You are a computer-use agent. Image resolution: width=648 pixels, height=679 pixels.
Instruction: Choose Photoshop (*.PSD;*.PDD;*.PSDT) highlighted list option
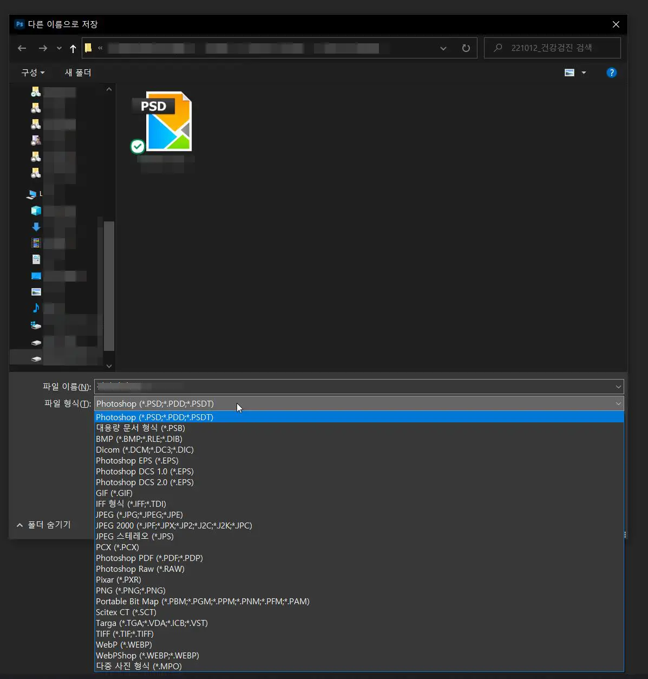(x=359, y=417)
